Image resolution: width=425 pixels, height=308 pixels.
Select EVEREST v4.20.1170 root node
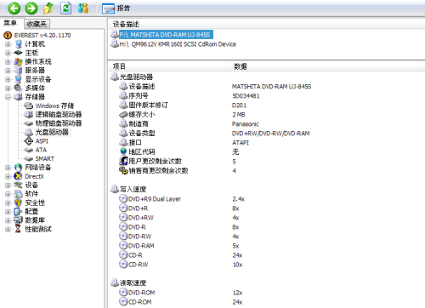tap(42, 35)
